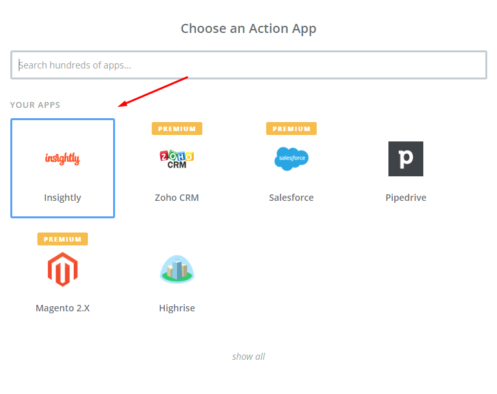This screenshot has height=394, width=497.
Task: Click the Salesforce name below the logo
Action: point(291,198)
